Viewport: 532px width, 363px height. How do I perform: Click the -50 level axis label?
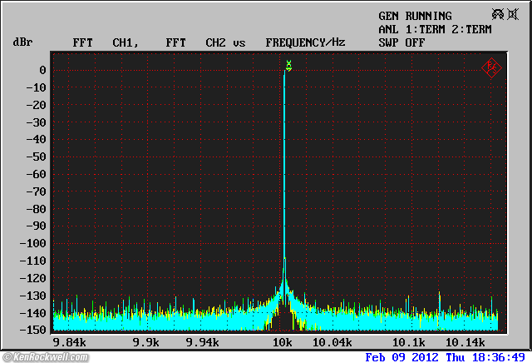(37, 157)
